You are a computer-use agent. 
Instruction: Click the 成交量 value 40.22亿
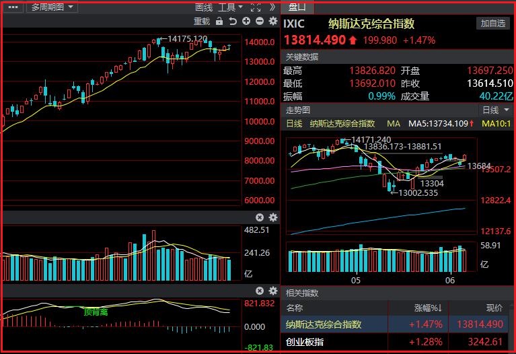[x=496, y=96]
